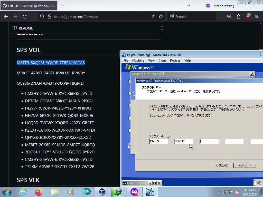This screenshot has height=197, width=263.
Task: Click the Firefox forward arrow
Action: point(15,17)
